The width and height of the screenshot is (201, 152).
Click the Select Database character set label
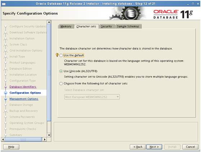coord(84,90)
